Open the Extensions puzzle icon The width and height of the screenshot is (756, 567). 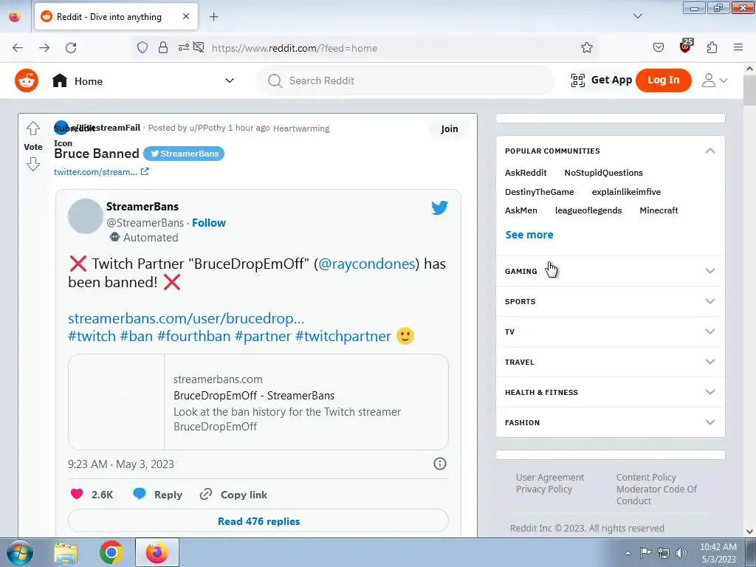(x=712, y=47)
